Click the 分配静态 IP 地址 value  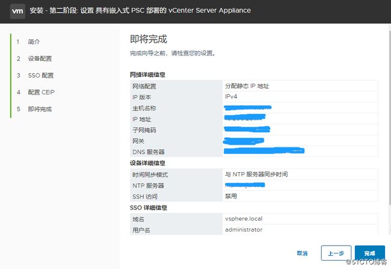click(247, 86)
